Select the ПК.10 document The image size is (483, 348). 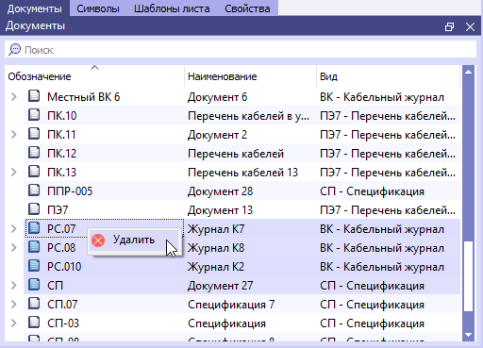click(62, 116)
